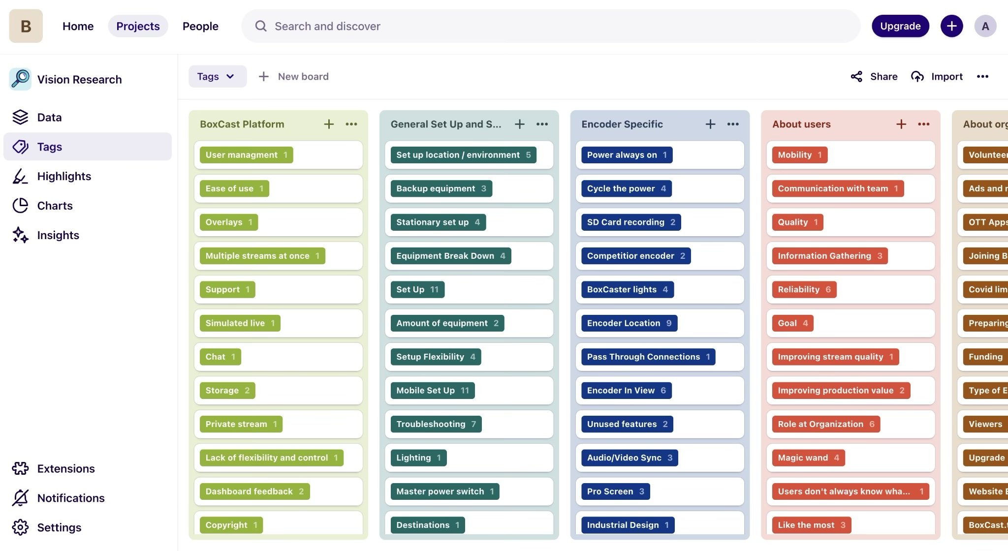Go to the Home tab
1008x551 pixels.
pyautogui.click(x=78, y=26)
